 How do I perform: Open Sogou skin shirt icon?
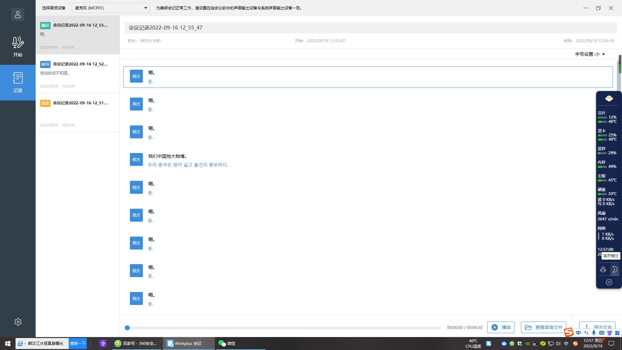[x=609, y=333]
